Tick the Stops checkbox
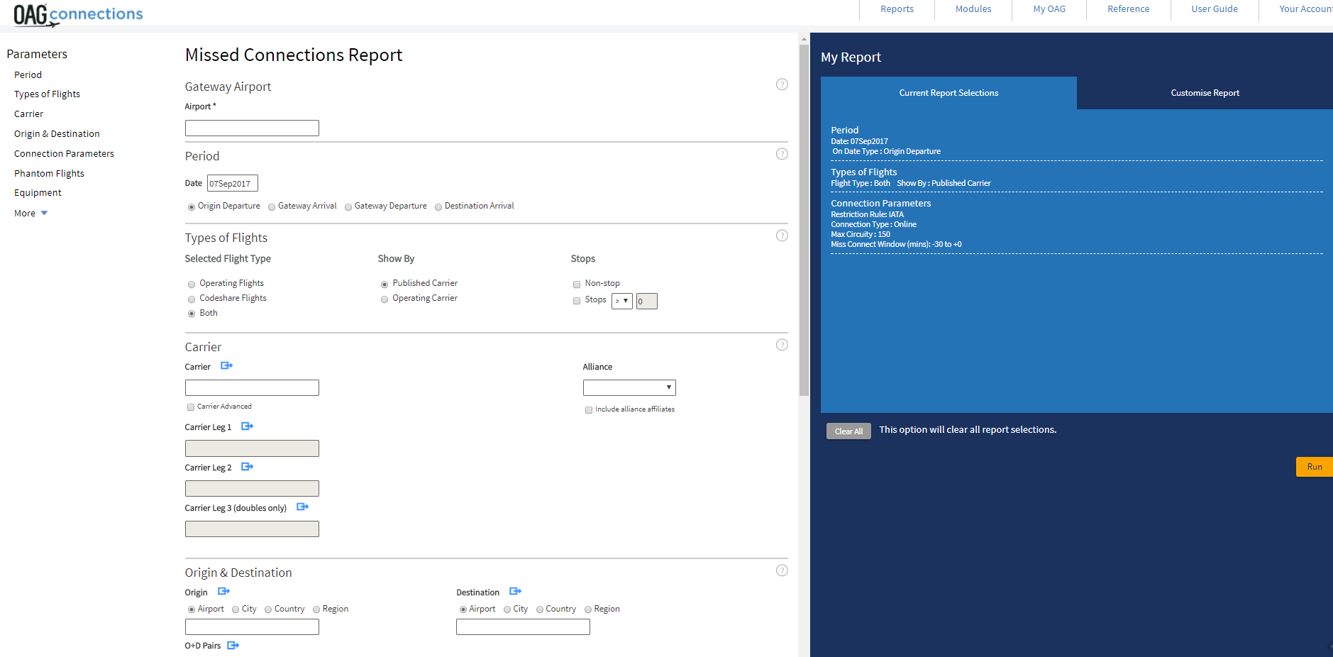The image size is (1333, 657). (577, 301)
